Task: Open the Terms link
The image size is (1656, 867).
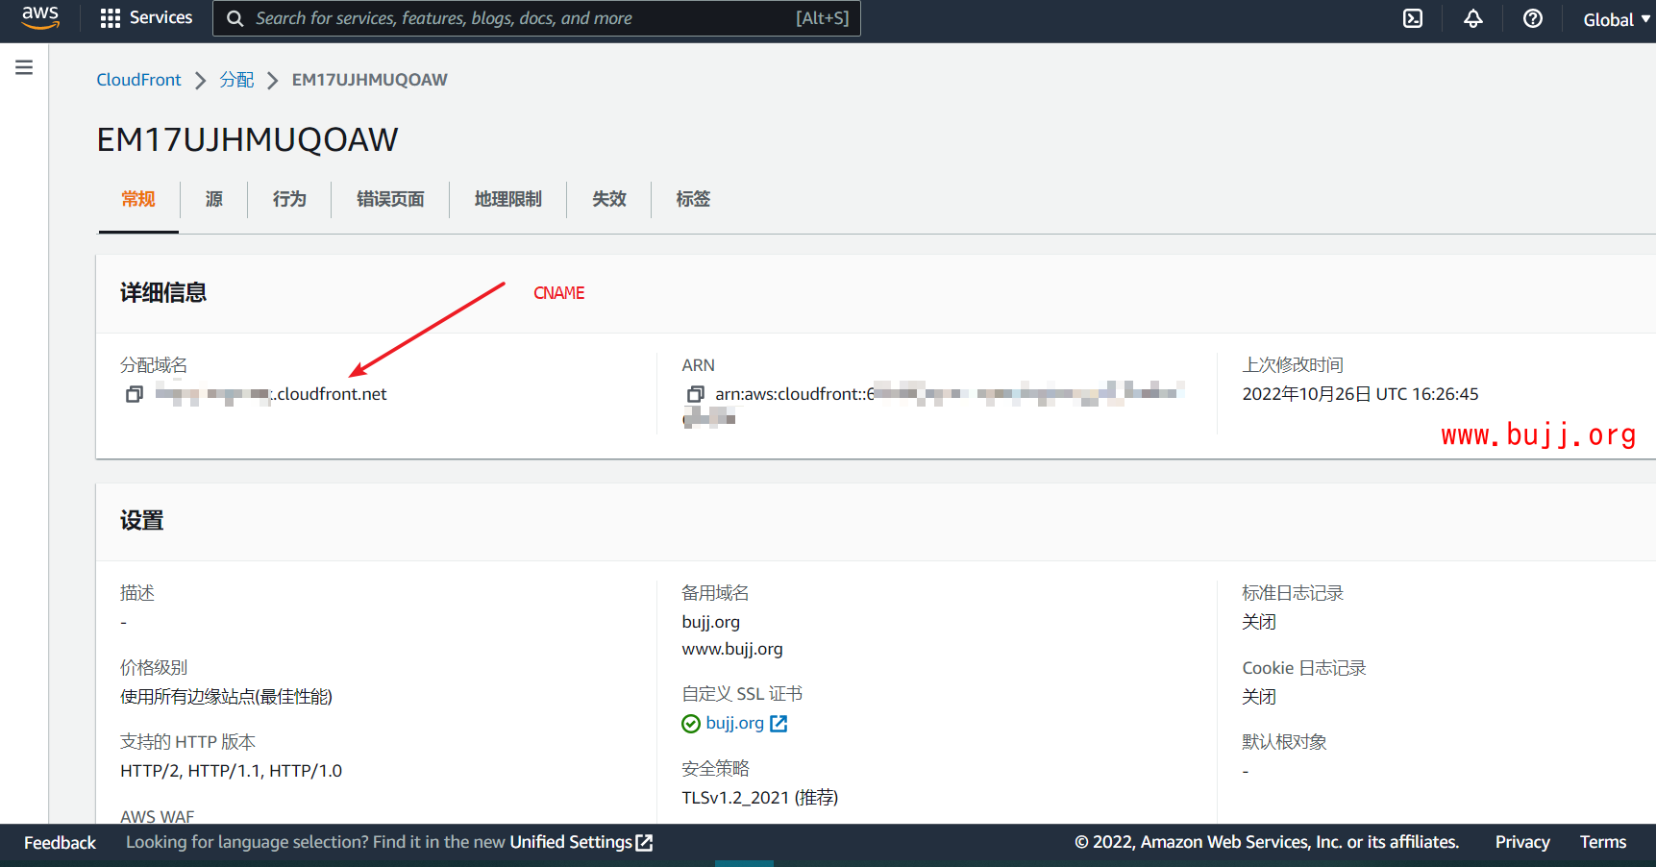Action: click(x=1603, y=842)
